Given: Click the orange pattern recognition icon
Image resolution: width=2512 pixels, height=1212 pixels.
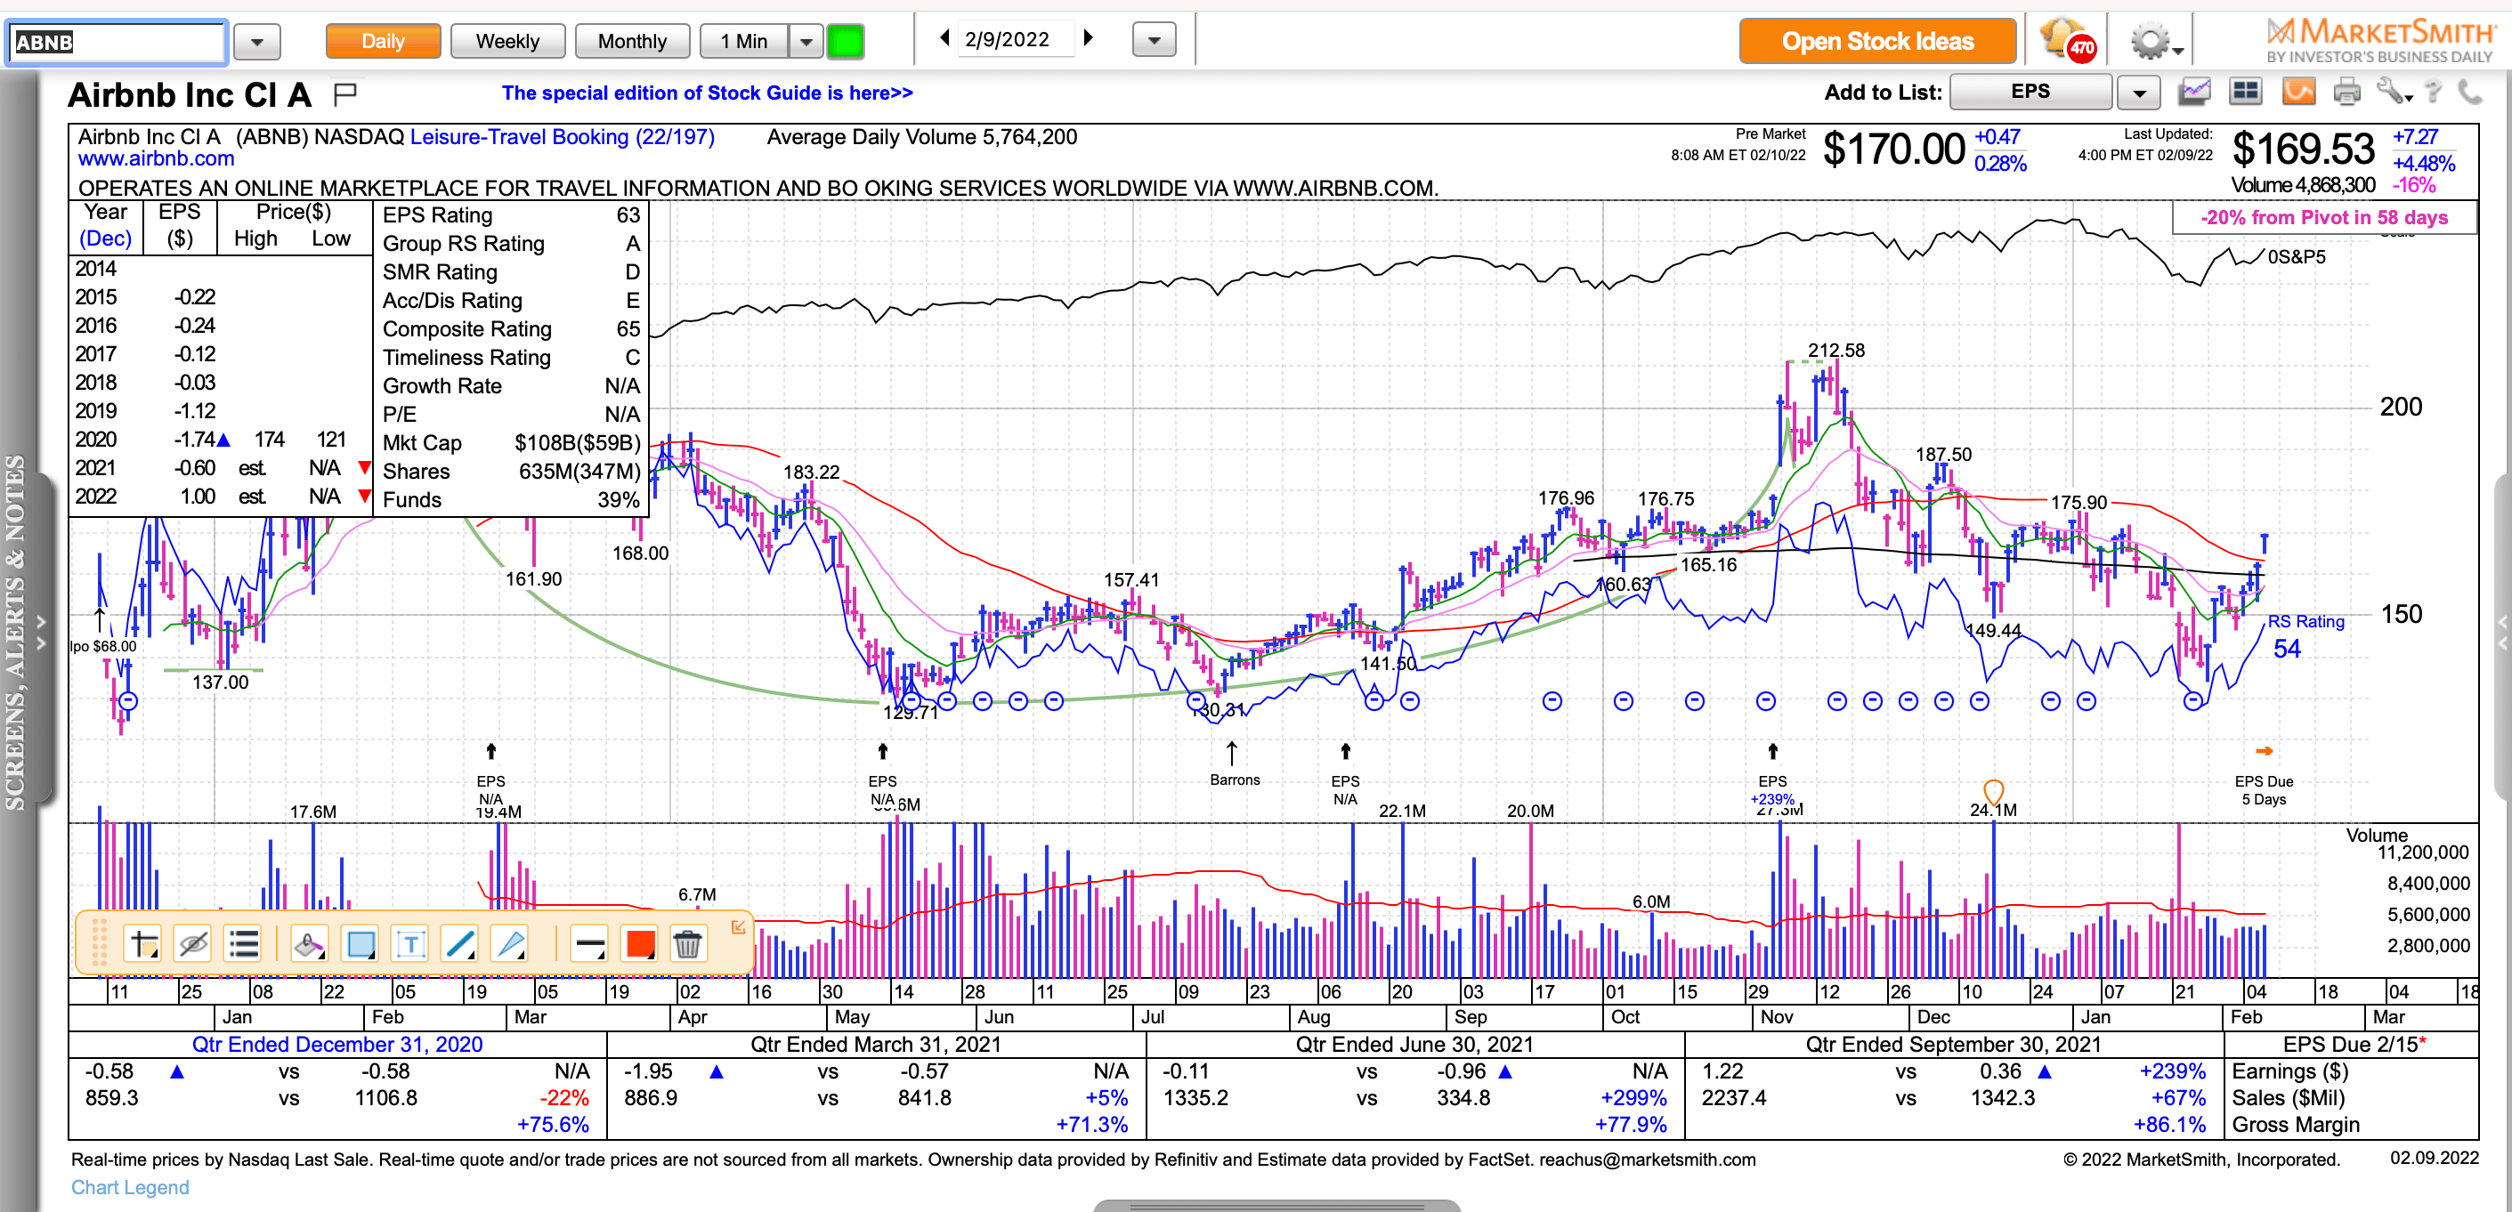Looking at the screenshot, I should pos(2297,92).
